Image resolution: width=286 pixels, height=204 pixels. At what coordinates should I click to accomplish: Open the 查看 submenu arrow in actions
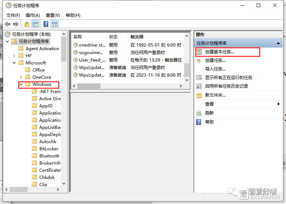pyautogui.click(x=278, y=104)
